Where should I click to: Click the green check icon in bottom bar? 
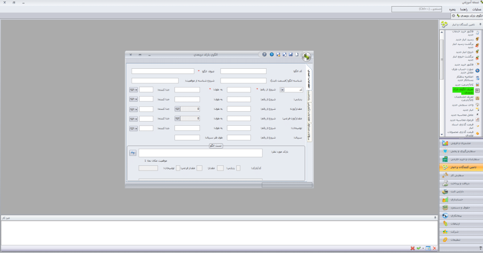419,248
